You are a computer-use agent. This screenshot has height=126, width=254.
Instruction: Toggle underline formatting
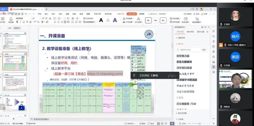[x=24, y=22]
